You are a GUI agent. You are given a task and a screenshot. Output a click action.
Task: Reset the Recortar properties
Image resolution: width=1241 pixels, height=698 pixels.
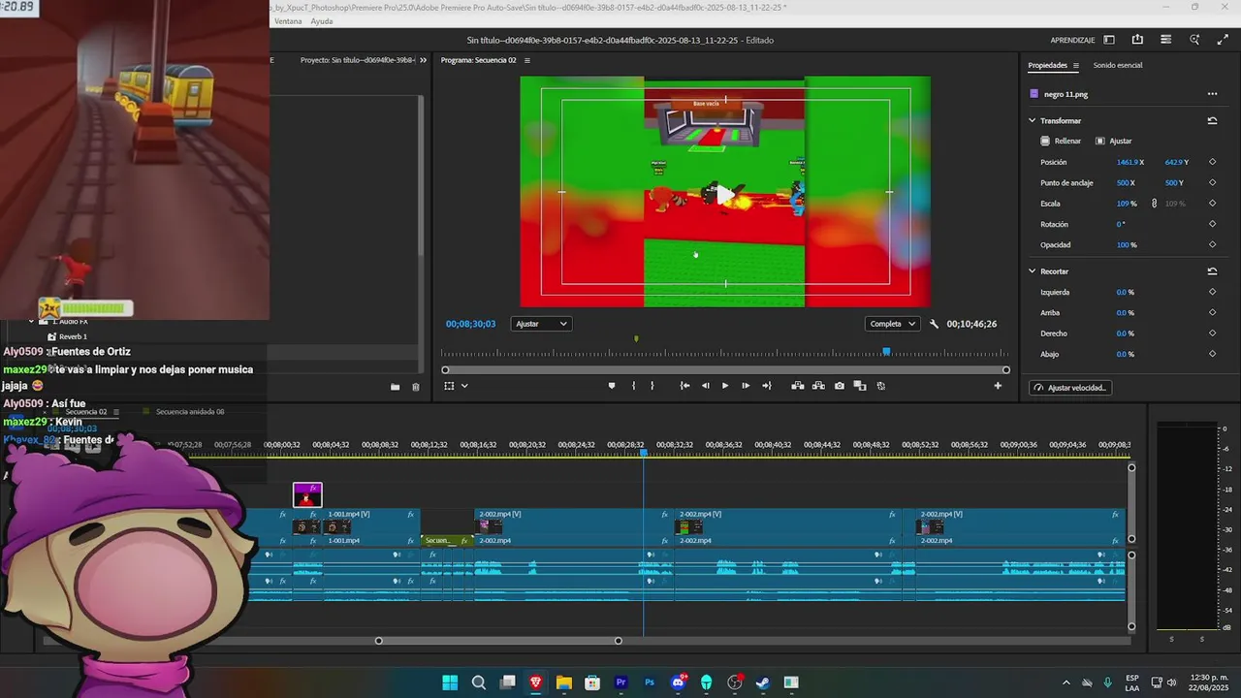point(1212,271)
